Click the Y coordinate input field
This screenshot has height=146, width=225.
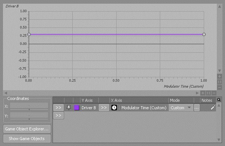click(x=29, y=115)
